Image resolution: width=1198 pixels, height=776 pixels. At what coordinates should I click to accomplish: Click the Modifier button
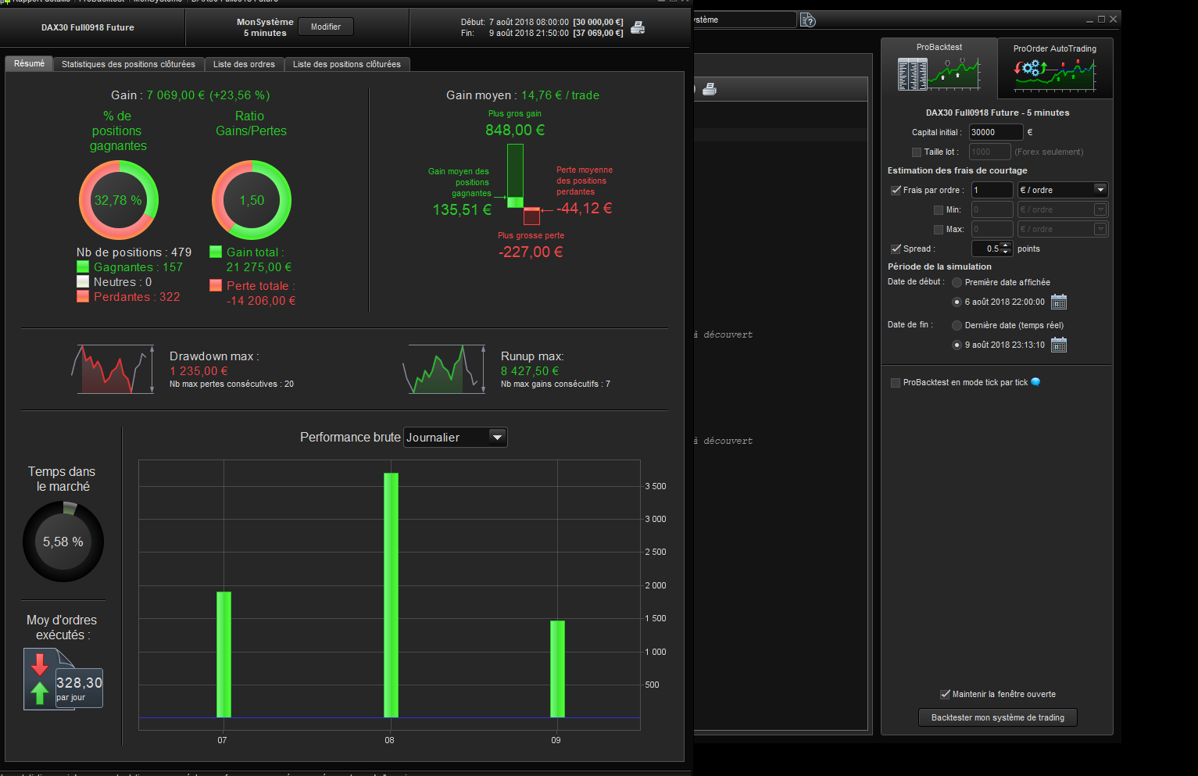click(x=326, y=27)
